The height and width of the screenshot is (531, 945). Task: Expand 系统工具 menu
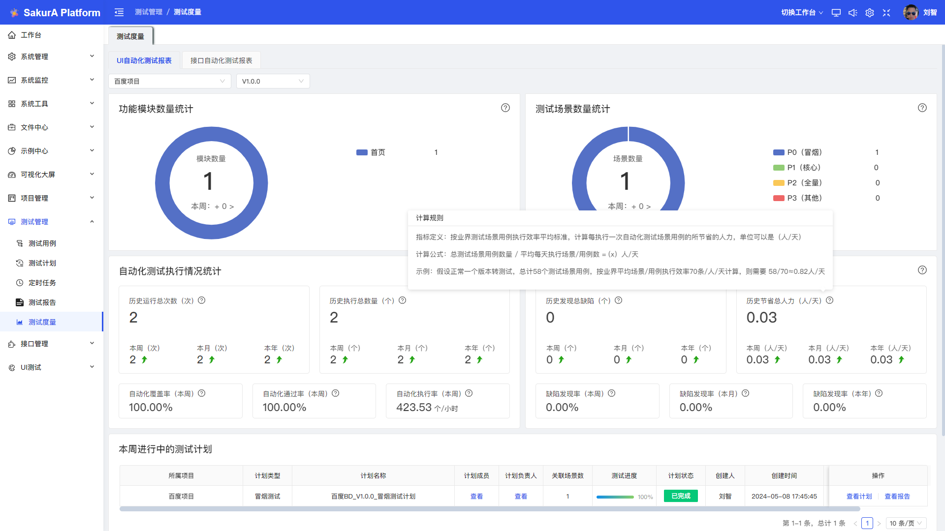[x=52, y=104]
